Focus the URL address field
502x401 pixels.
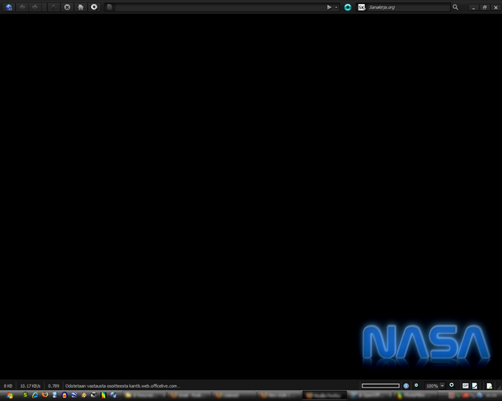click(220, 7)
